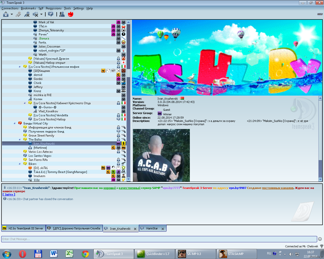Click smiley icon on Fanta. row
324x259 pixels.
pos(124,42)
